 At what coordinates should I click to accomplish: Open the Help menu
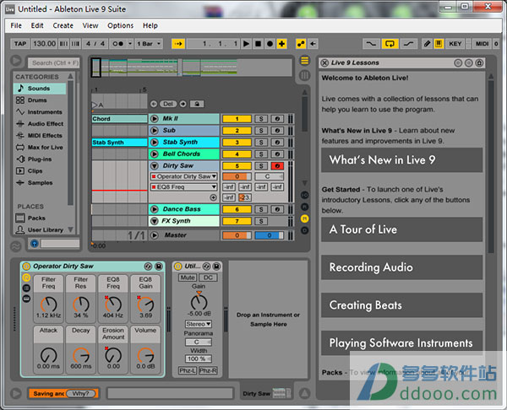[150, 25]
